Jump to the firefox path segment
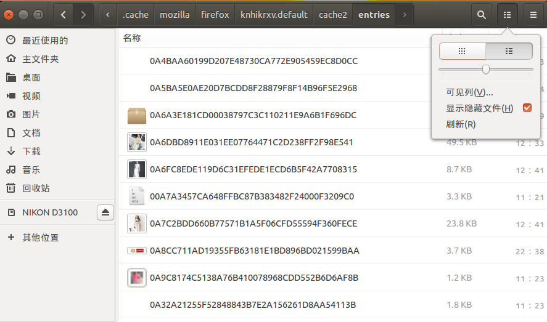Screen dimensions: 547x322 pos(215,14)
